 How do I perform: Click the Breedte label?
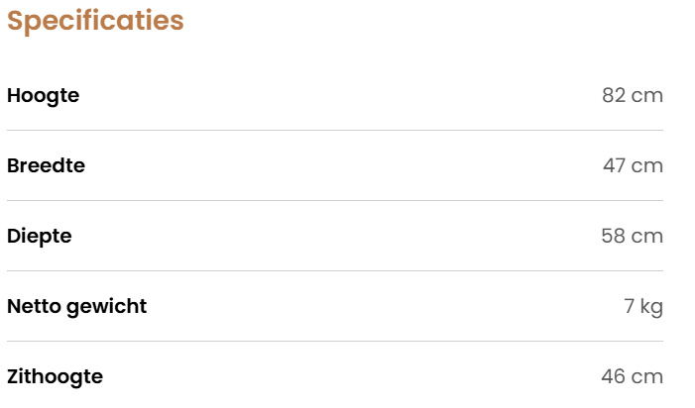46,166
